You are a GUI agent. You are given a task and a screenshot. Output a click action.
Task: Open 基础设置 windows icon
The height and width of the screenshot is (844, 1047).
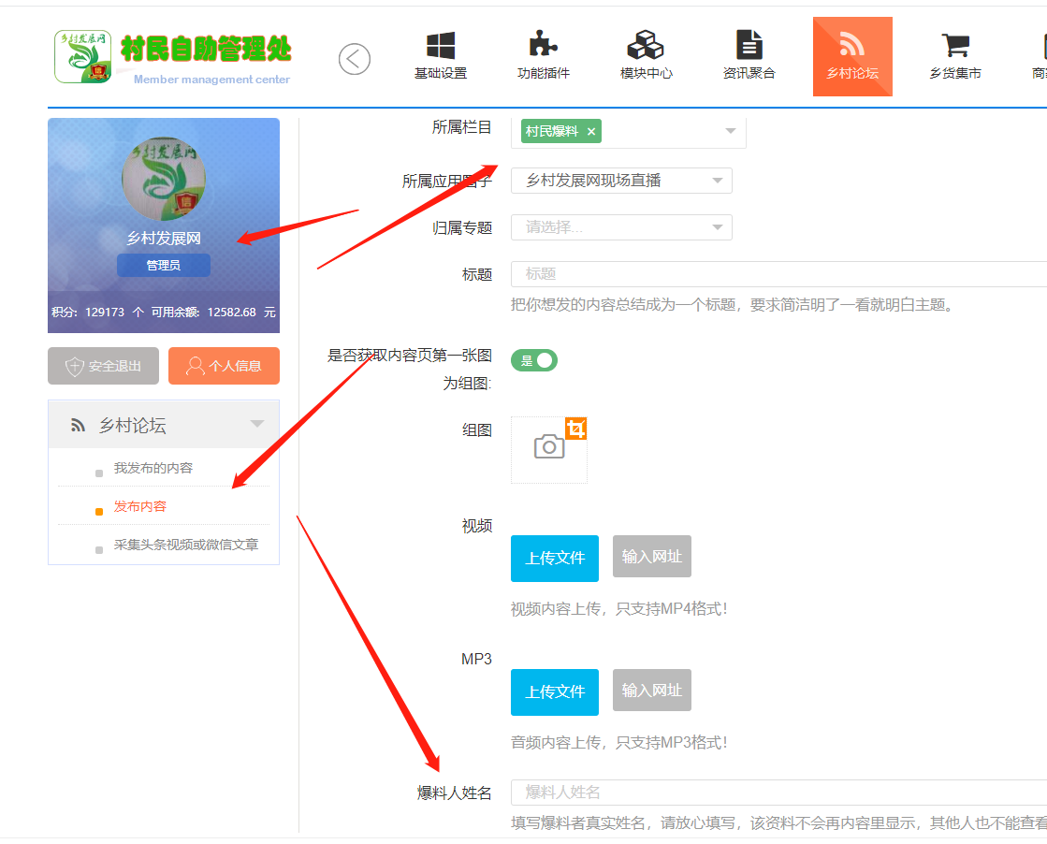click(x=440, y=46)
